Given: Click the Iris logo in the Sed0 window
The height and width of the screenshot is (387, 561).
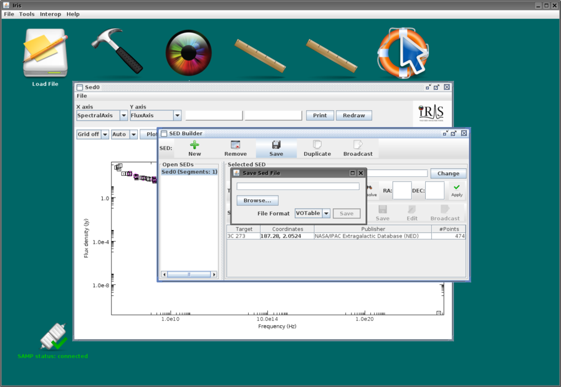Looking at the screenshot, I should 431,113.
